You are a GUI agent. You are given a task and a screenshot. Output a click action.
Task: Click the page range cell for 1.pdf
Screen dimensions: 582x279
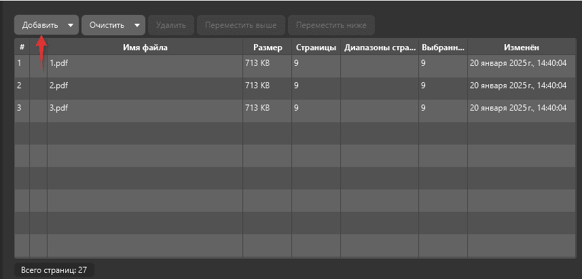379,64
